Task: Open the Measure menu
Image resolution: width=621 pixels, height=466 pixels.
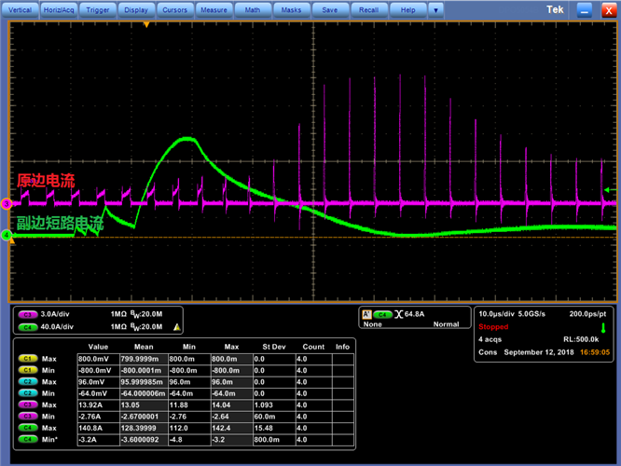Action: (214, 9)
